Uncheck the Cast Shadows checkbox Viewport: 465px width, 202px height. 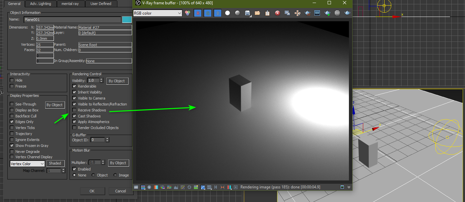tap(75, 116)
